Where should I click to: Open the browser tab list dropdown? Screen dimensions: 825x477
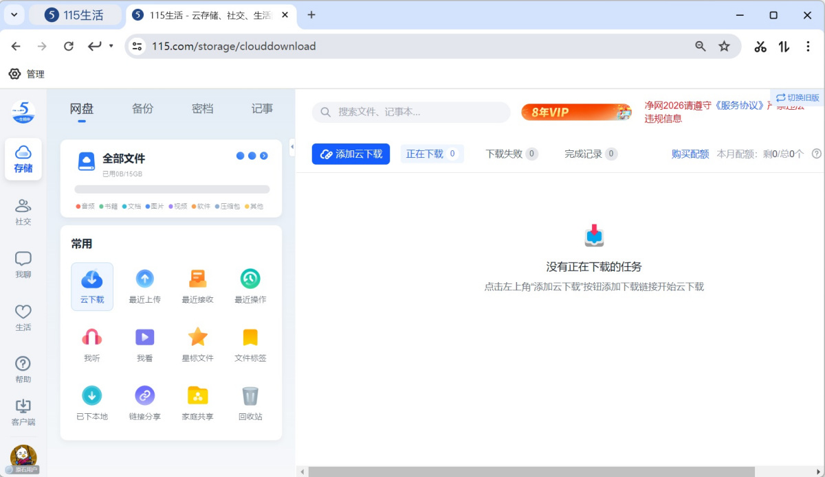click(14, 14)
